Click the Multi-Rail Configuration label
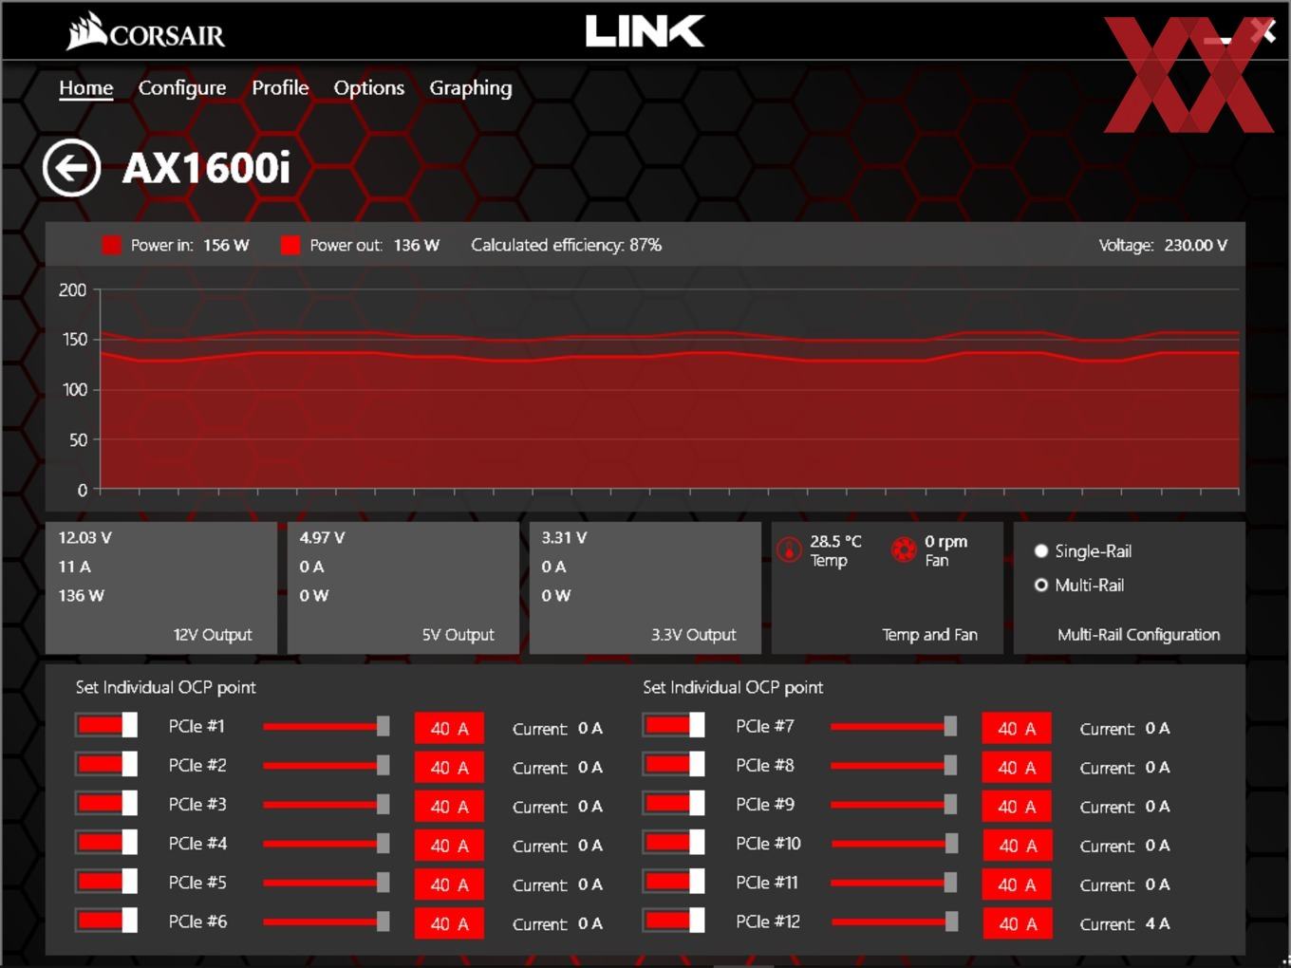 coord(1139,635)
